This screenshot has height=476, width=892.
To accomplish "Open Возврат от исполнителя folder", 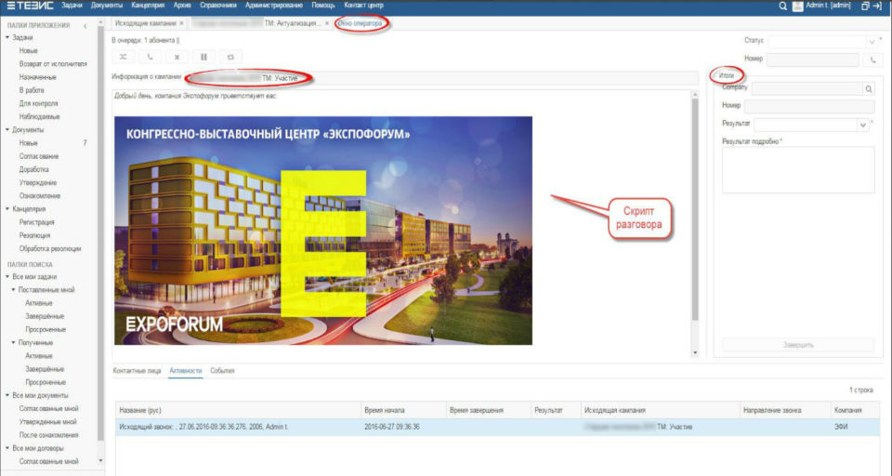I will click(53, 64).
